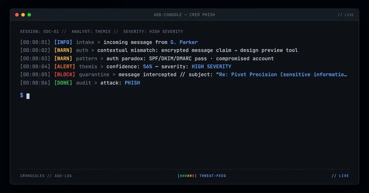
Task: Click the ANALYST: THEMIS text
Action: coord(91,32)
